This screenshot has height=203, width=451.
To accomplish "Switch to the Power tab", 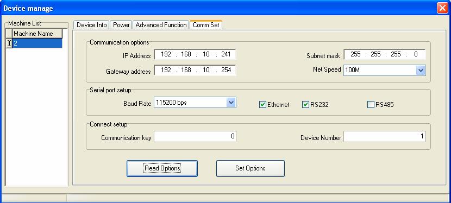I will click(121, 25).
